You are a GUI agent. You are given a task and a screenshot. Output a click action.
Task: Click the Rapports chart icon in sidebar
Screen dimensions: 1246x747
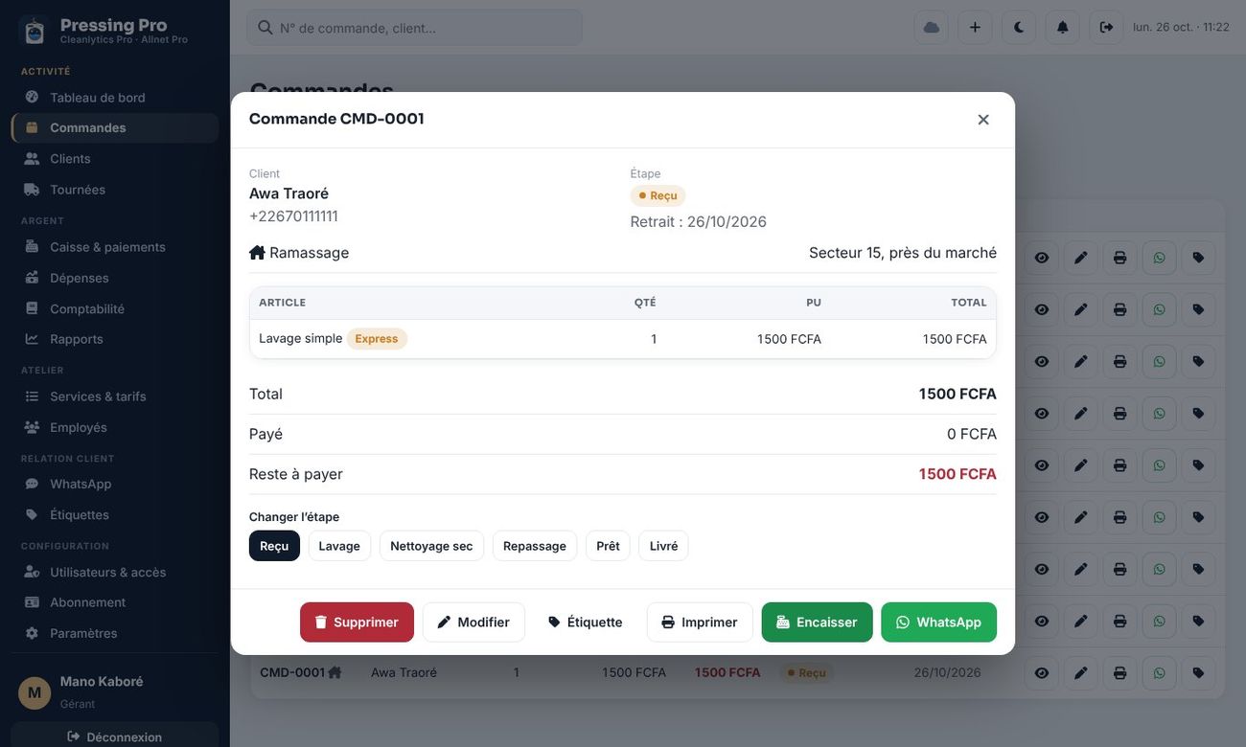[x=32, y=338]
